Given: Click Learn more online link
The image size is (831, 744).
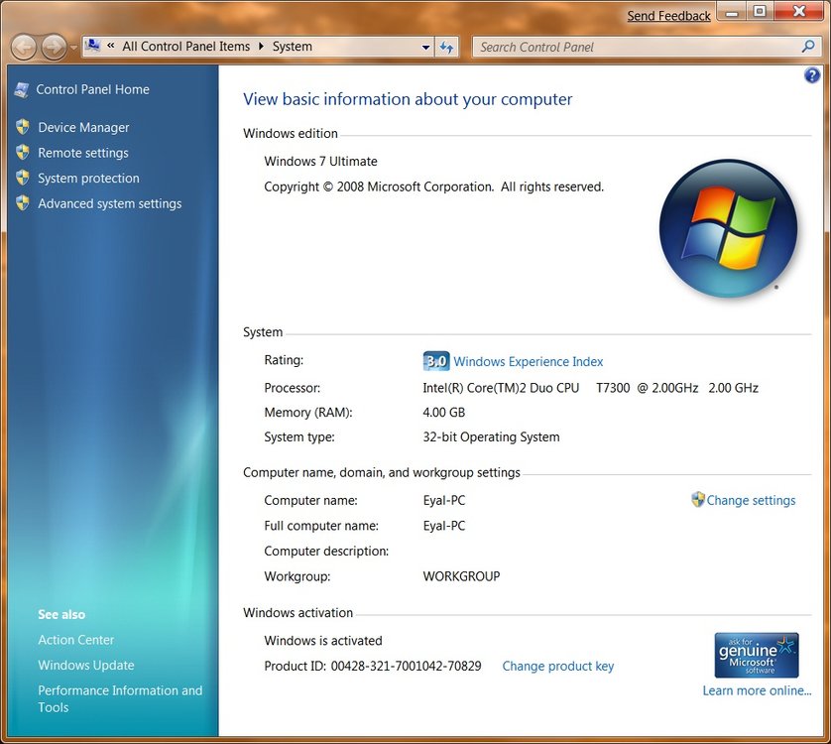Looking at the screenshot, I should [757, 691].
